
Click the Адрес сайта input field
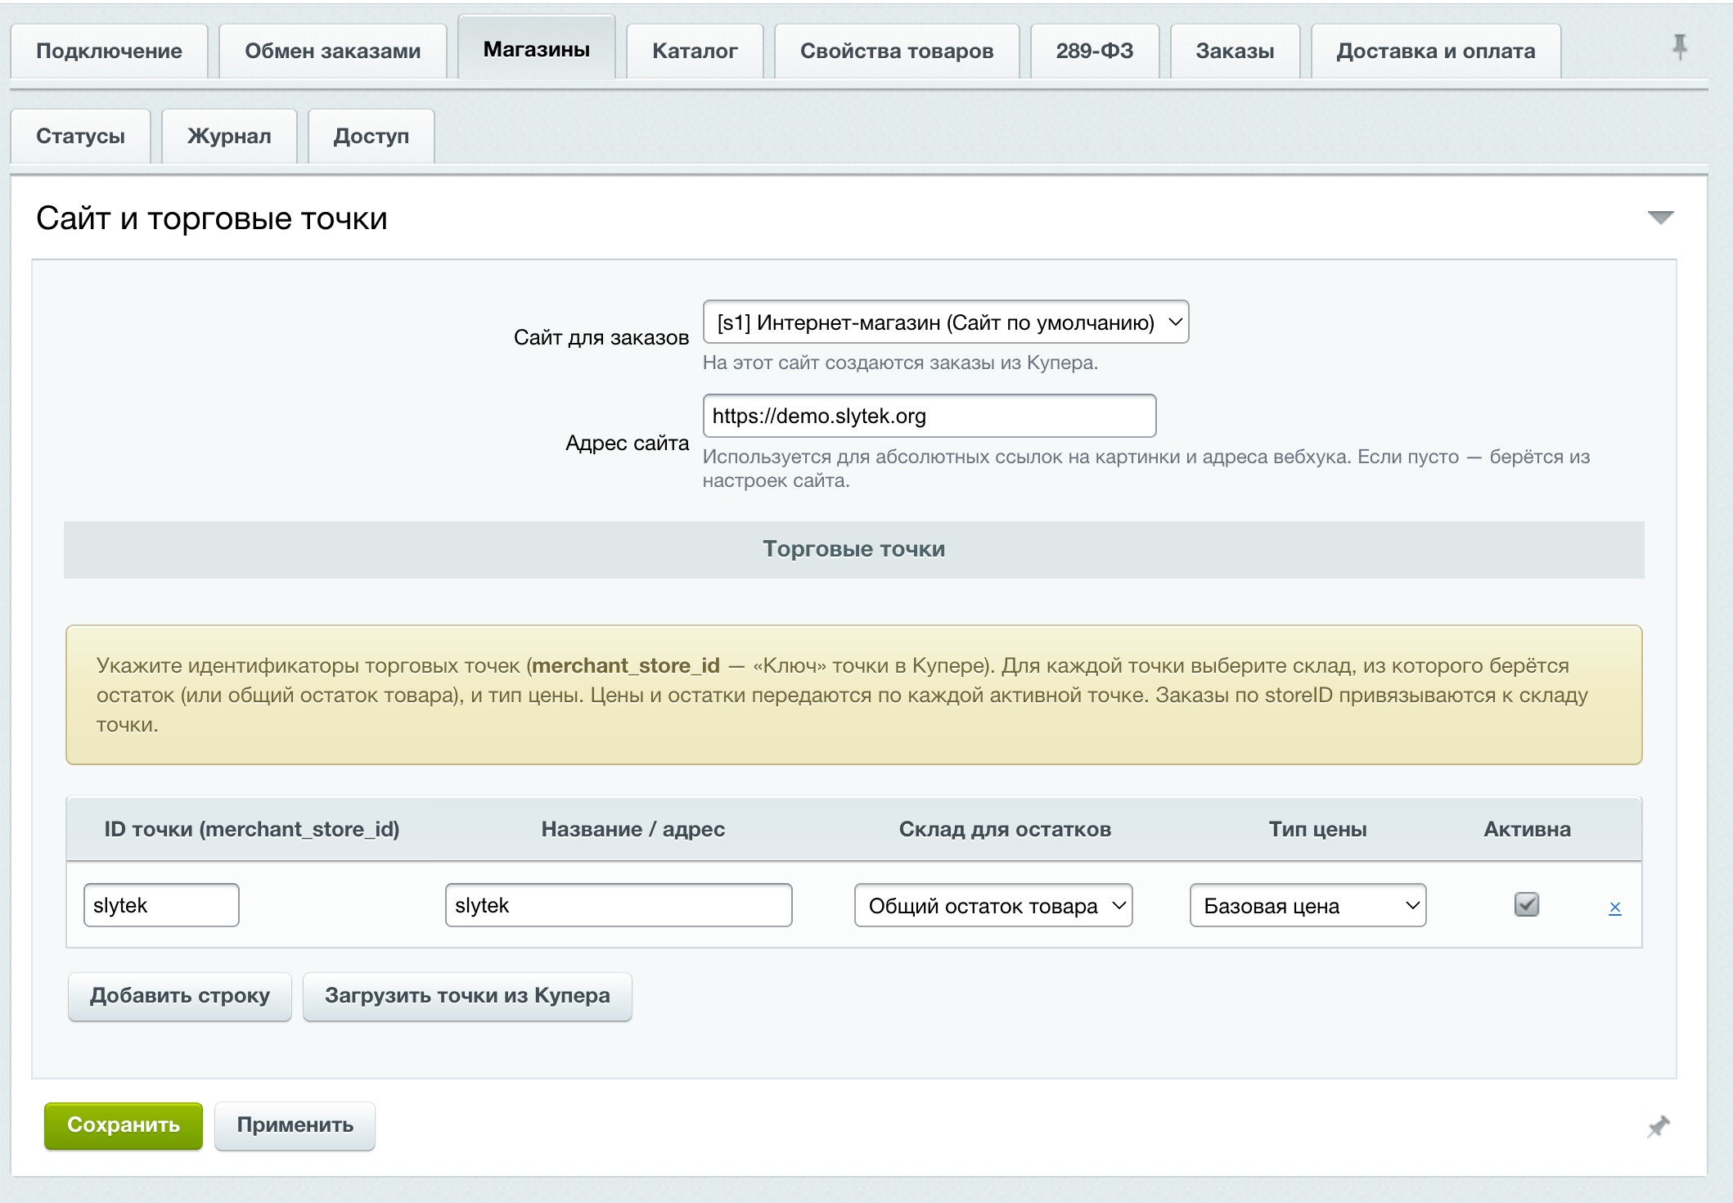930,416
